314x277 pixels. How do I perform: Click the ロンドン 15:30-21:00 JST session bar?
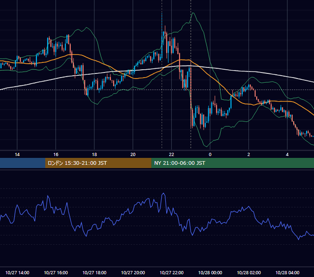click(98, 163)
